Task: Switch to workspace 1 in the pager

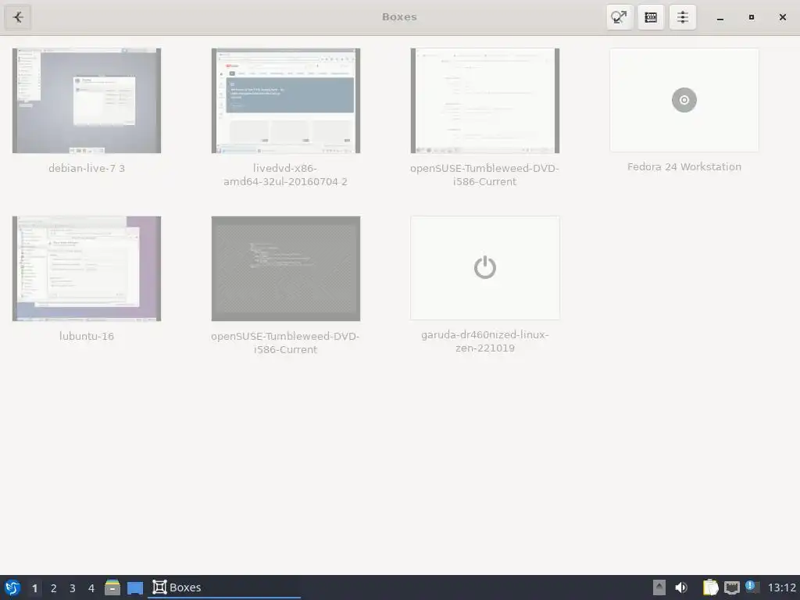Action: click(34, 587)
